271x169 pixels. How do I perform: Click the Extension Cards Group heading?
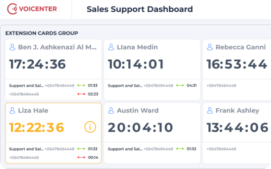(x=41, y=33)
